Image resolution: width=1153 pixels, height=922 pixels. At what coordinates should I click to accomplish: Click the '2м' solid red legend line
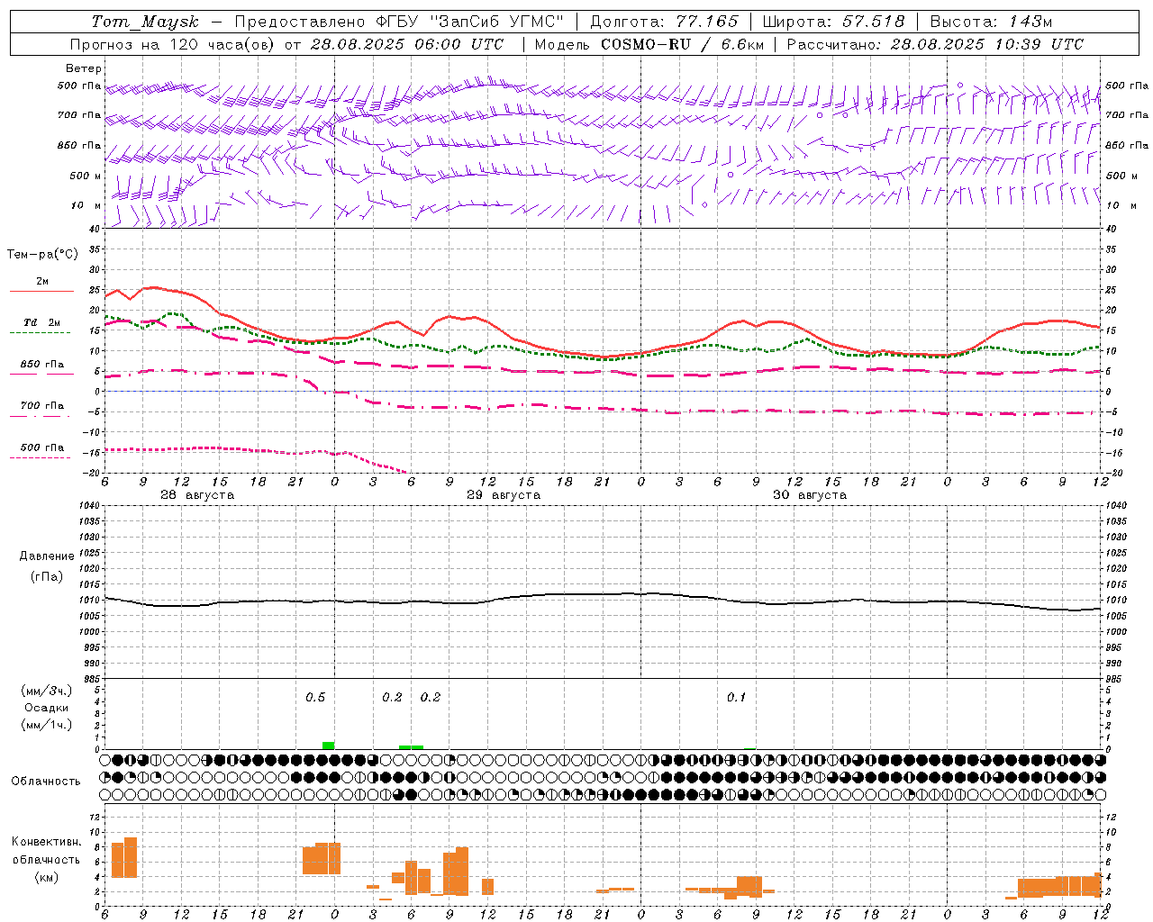(41, 291)
